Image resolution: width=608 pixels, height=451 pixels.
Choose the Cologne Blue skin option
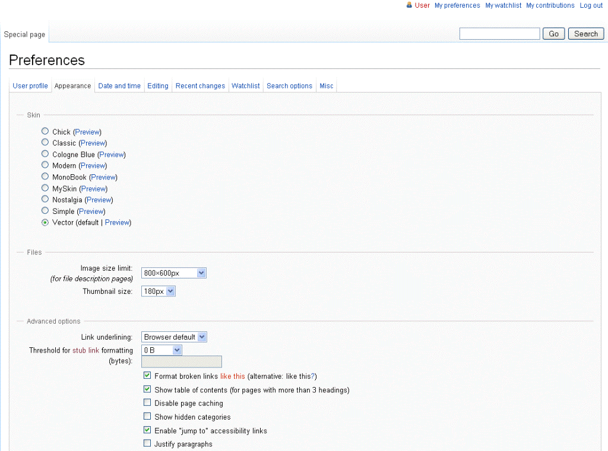45,153
